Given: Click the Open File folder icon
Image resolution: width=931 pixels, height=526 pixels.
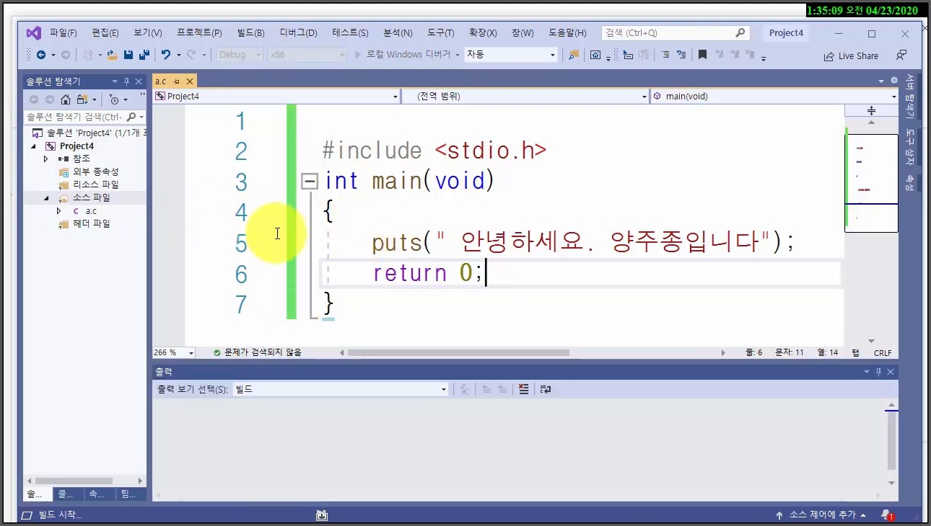Looking at the screenshot, I should click(111, 55).
